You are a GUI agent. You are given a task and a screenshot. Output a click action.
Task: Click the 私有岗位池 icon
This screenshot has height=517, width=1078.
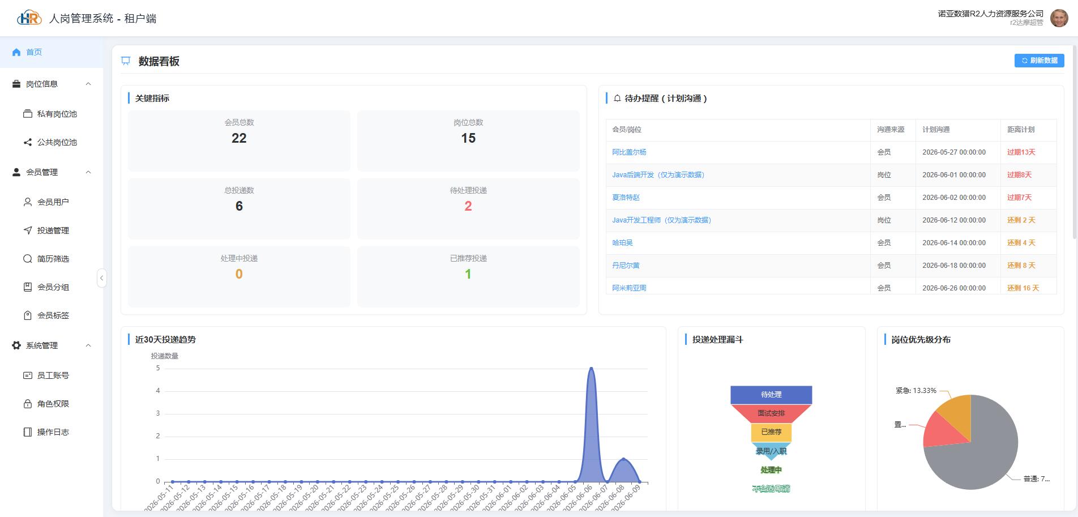[27, 114]
